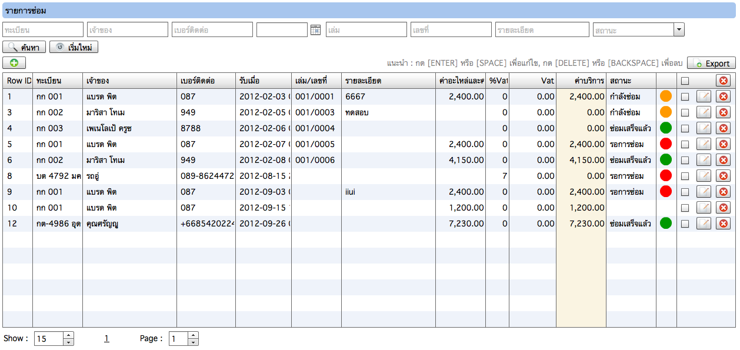The image size is (740, 350).
Task: Tick the checkbox for row 6
Action: (685, 161)
